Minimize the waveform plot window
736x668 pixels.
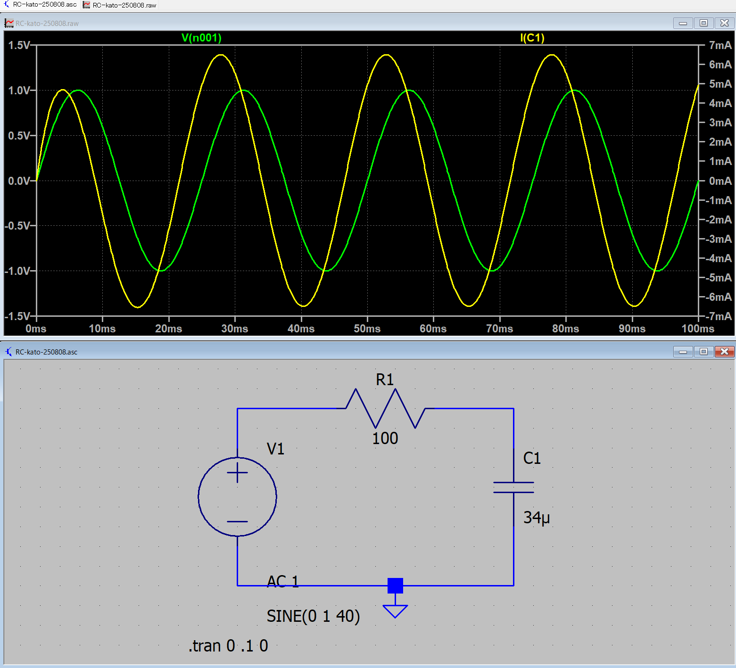(683, 23)
